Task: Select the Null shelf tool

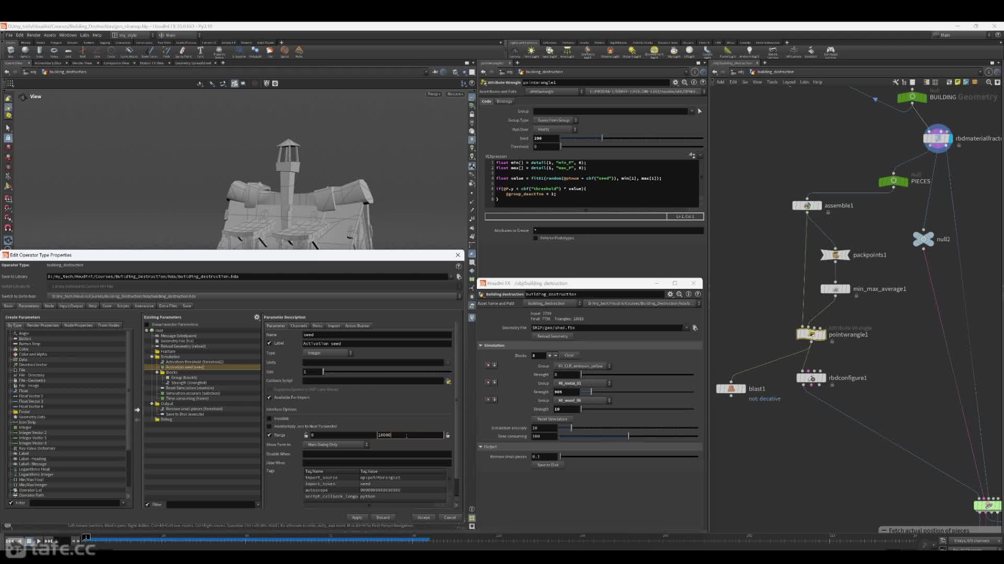Action: pos(83,52)
